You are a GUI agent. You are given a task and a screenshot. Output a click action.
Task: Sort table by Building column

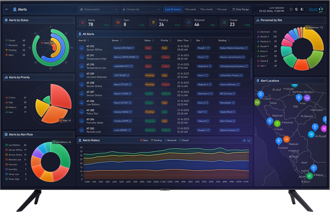point(224,40)
